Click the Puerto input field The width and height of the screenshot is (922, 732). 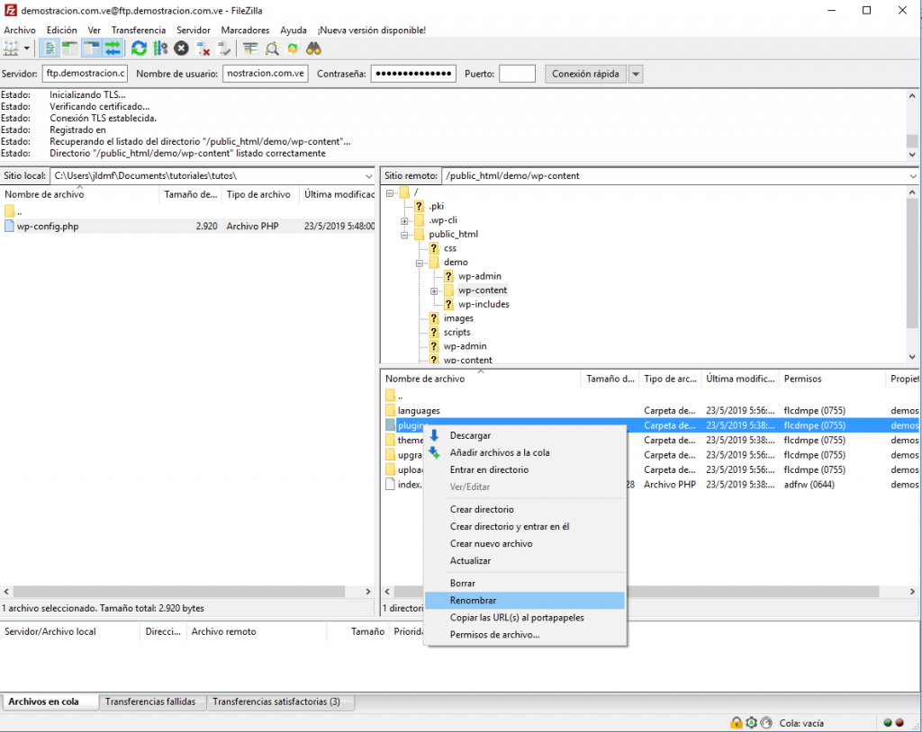pos(517,74)
